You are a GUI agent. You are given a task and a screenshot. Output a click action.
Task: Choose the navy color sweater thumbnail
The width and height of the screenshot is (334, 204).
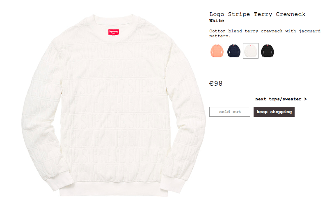pos(233,51)
